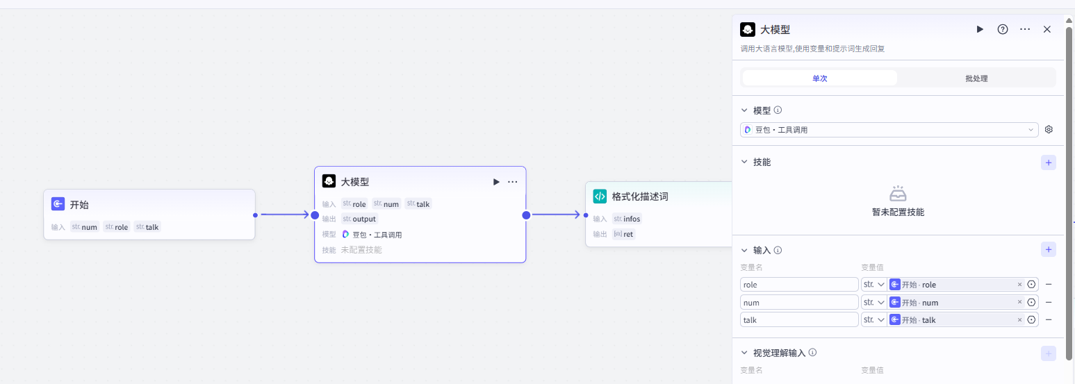Open the variable picker for the talk row

(1031, 319)
